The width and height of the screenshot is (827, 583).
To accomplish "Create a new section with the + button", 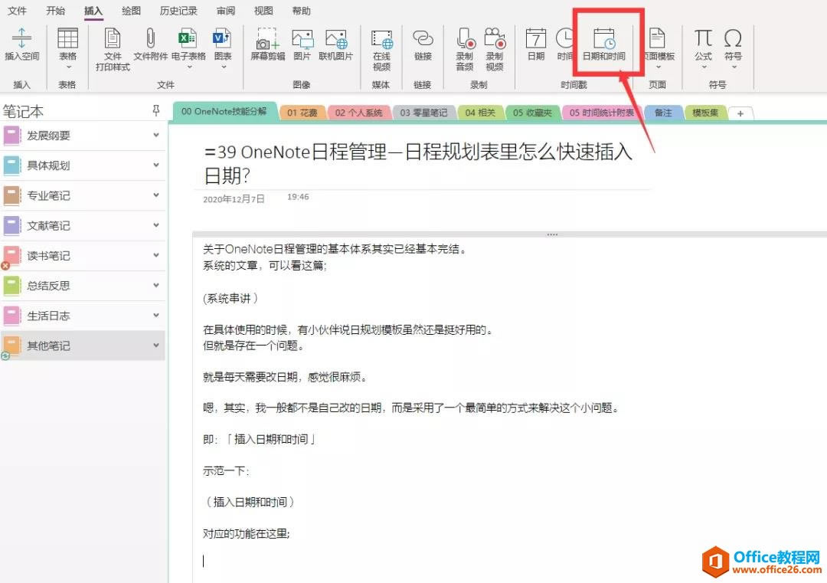I will point(739,113).
